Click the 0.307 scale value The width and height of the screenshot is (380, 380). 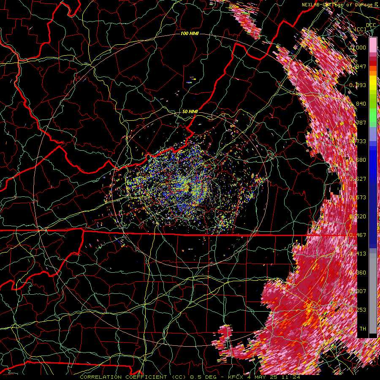pos(358,291)
